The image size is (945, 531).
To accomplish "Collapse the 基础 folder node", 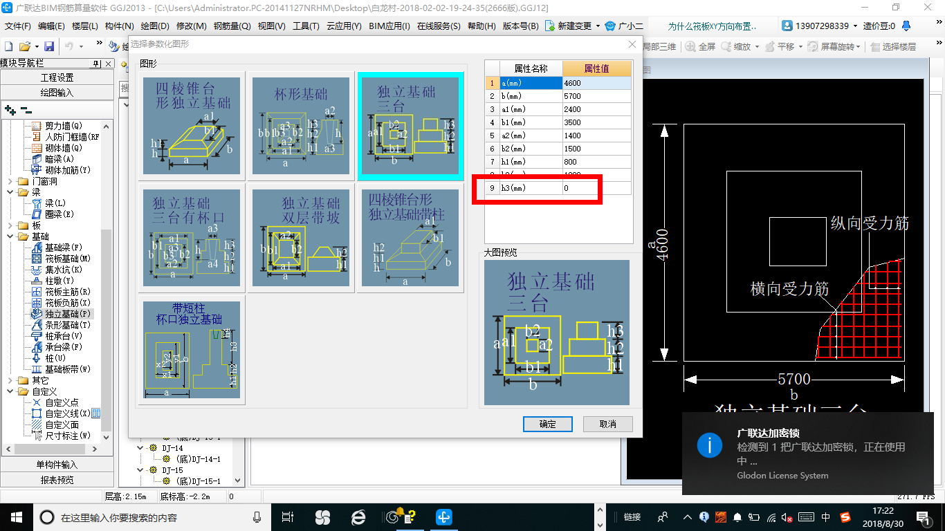I will [x=10, y=236].
